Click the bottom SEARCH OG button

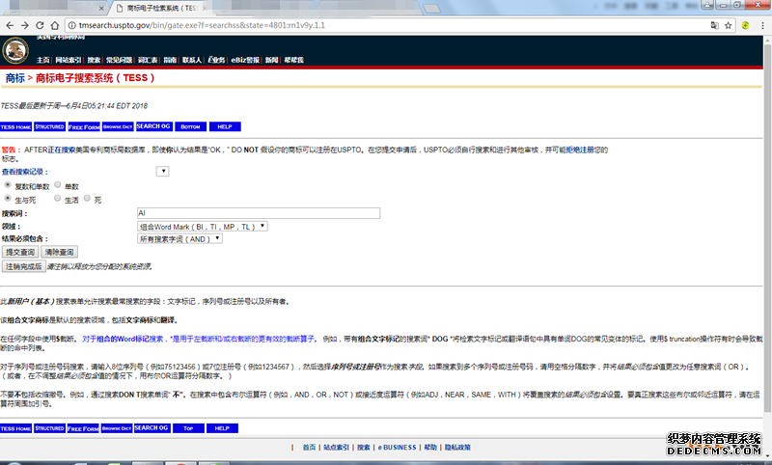pos(152,428)
